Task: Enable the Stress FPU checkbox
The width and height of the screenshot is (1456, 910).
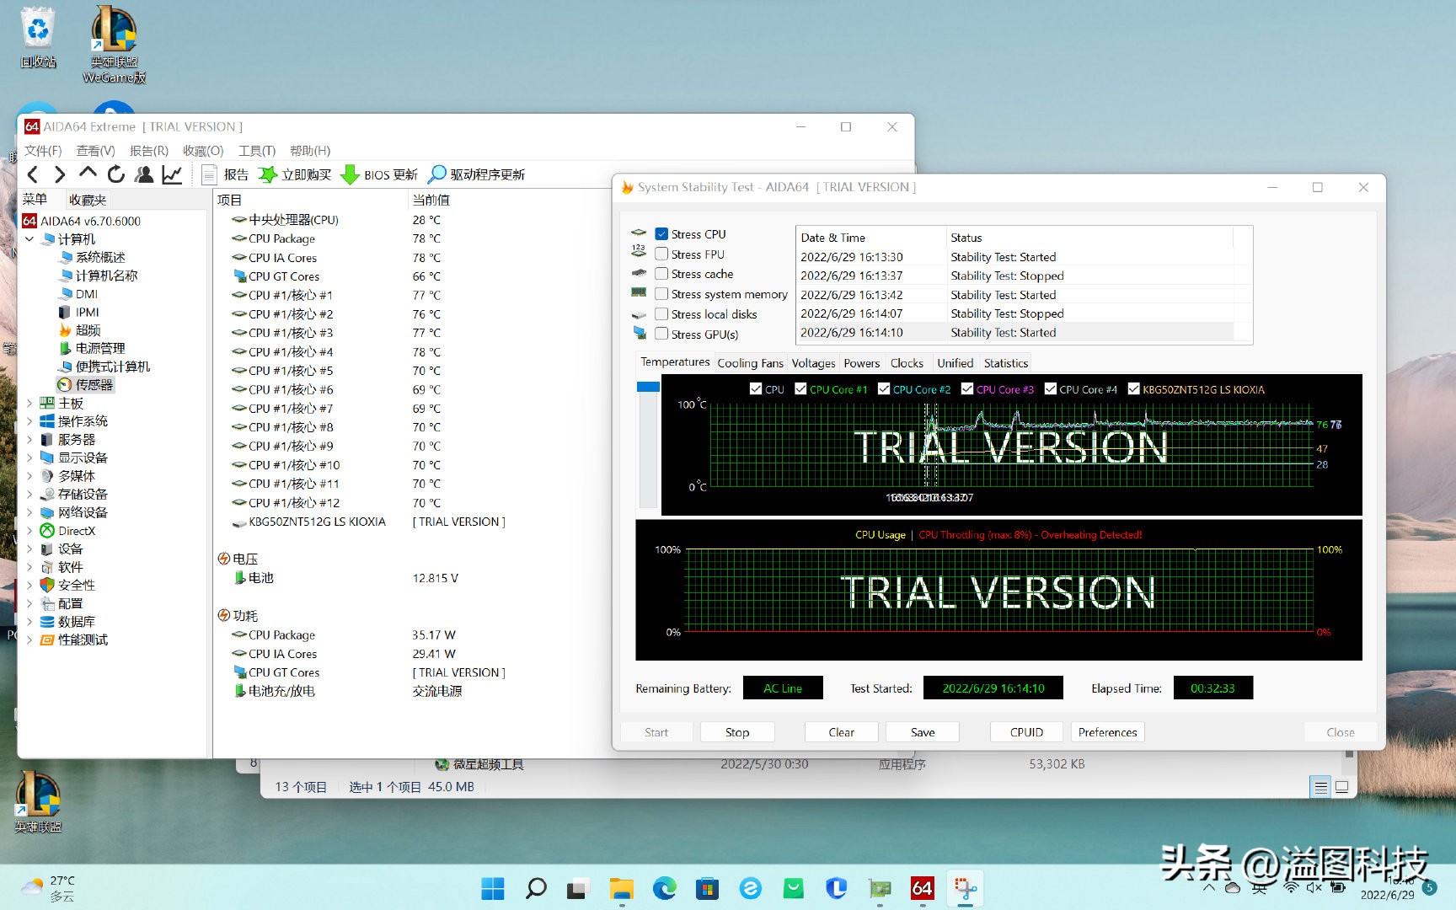Action: pos(662,254)
